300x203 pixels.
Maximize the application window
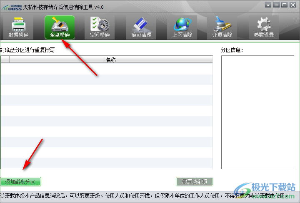(x=284, y=5)
